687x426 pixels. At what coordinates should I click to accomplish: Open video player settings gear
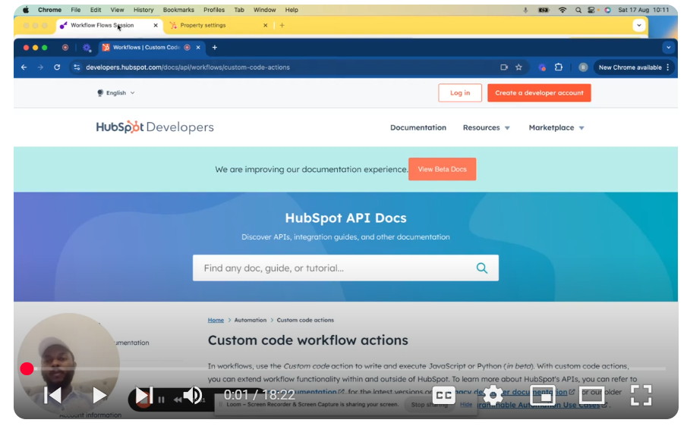coord(493,396)
